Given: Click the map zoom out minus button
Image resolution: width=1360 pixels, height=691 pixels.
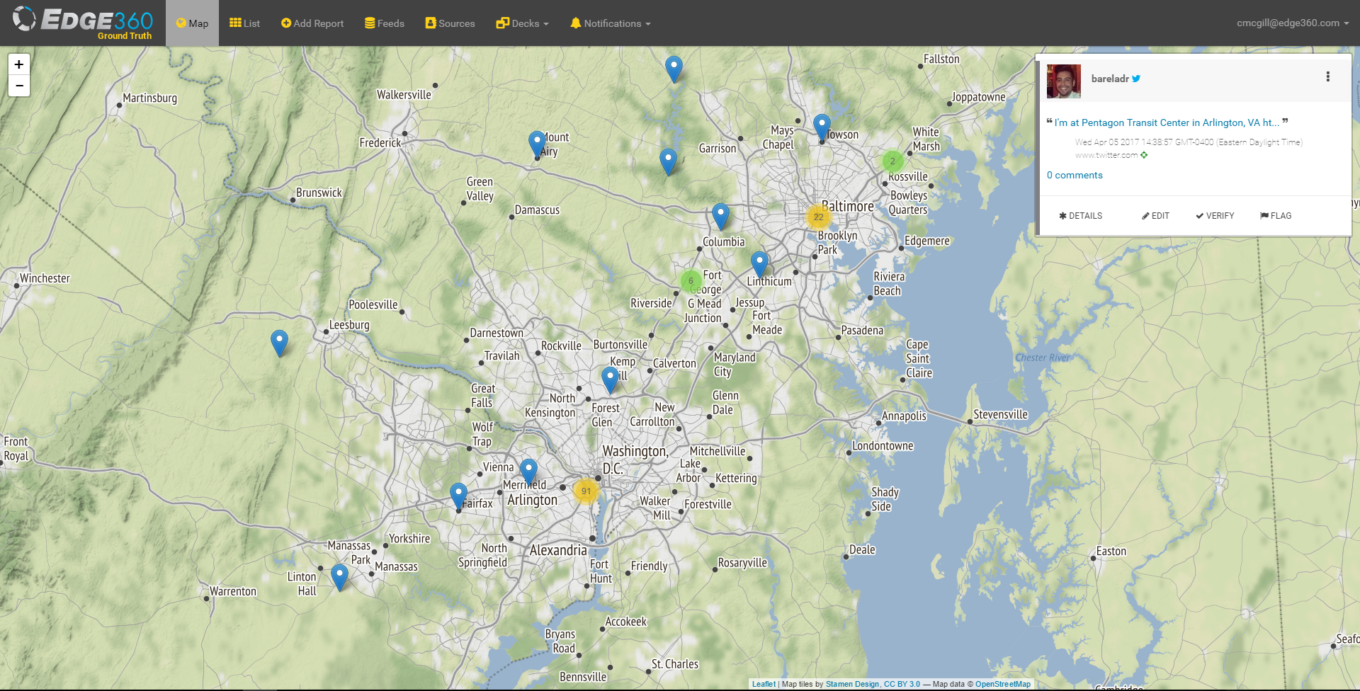Looking at the screenshot, I should click(x=19, y=86).
